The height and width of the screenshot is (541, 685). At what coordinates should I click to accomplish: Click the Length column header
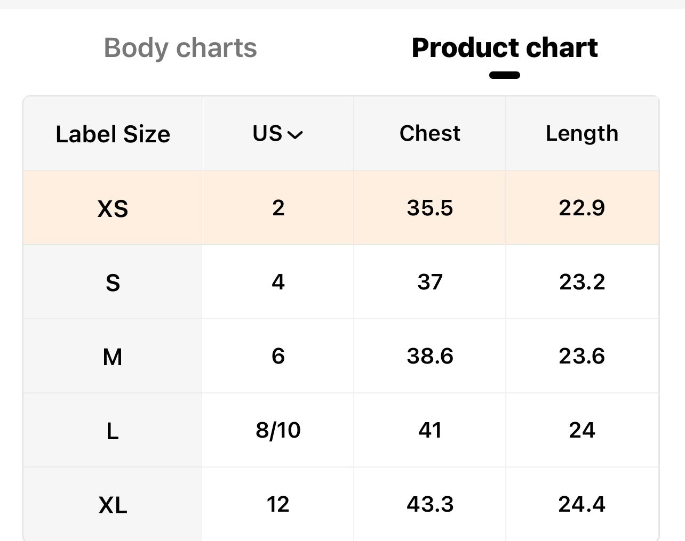582,133
